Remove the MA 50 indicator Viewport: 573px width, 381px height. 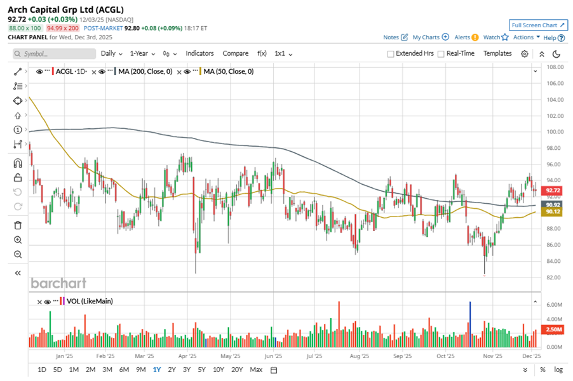click(179, 72)
